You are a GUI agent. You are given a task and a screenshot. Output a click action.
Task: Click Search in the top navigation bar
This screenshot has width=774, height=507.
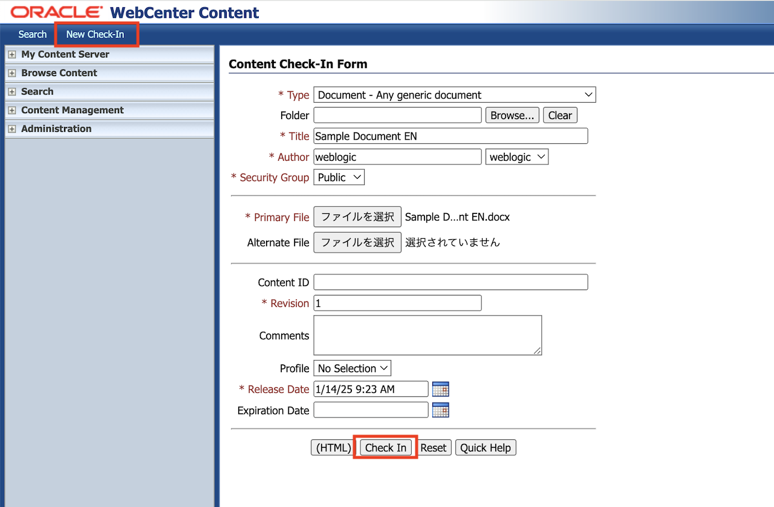pyautogui.click(x=33, y=34)
